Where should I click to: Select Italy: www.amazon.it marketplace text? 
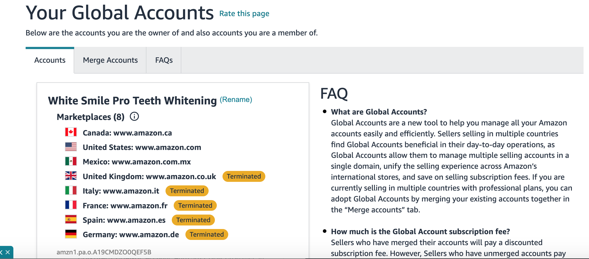point(121,191)
